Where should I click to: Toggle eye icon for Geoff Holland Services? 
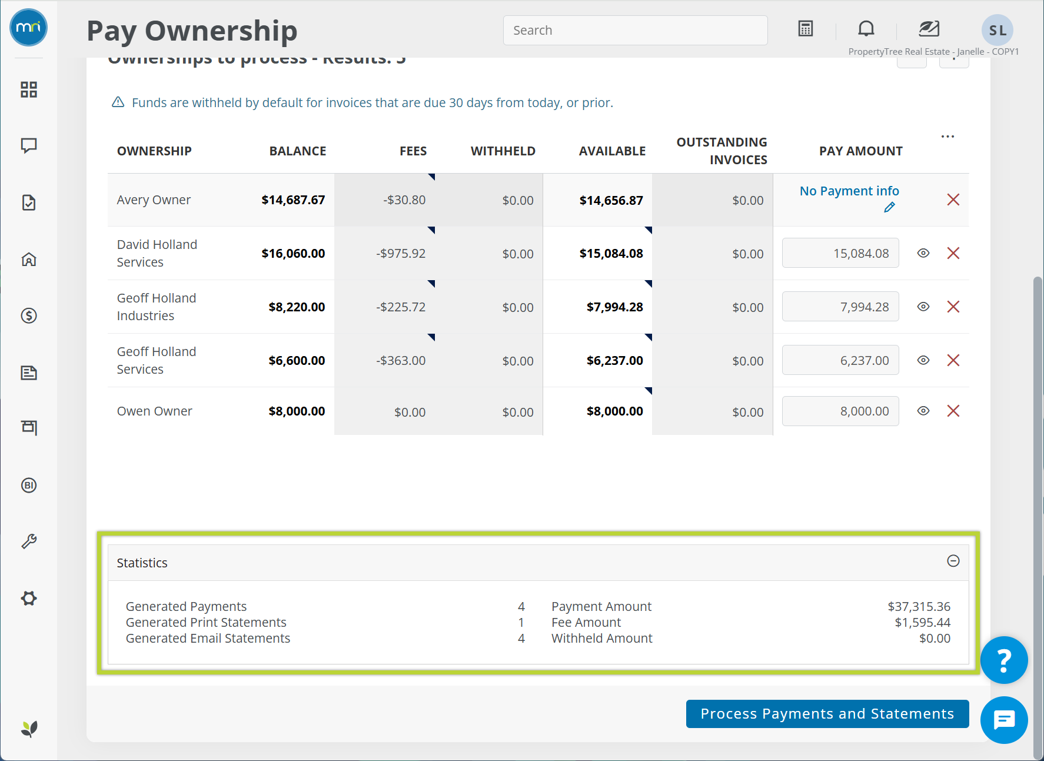coord(923,360)
